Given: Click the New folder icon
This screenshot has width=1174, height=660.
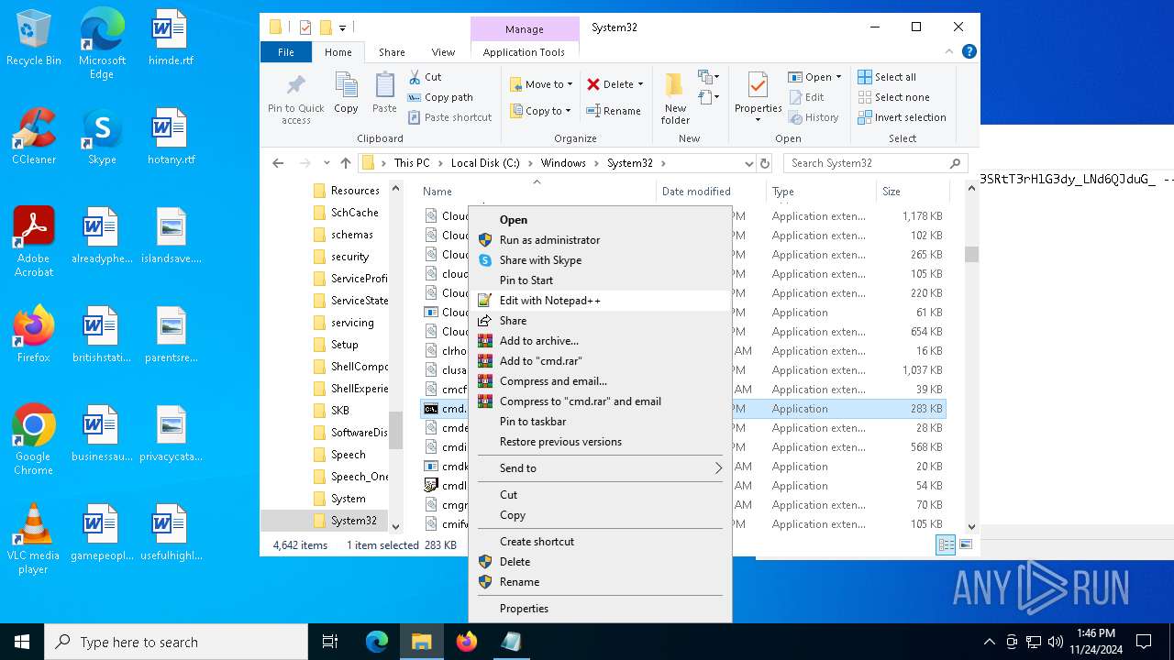Looking at the screenshot, I should click(x=675, y=85).
